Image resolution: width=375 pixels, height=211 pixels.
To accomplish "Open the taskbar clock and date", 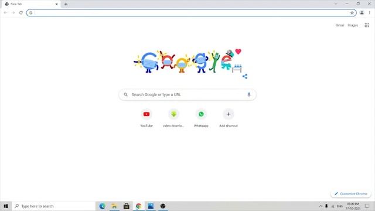I will click(353, 206).
